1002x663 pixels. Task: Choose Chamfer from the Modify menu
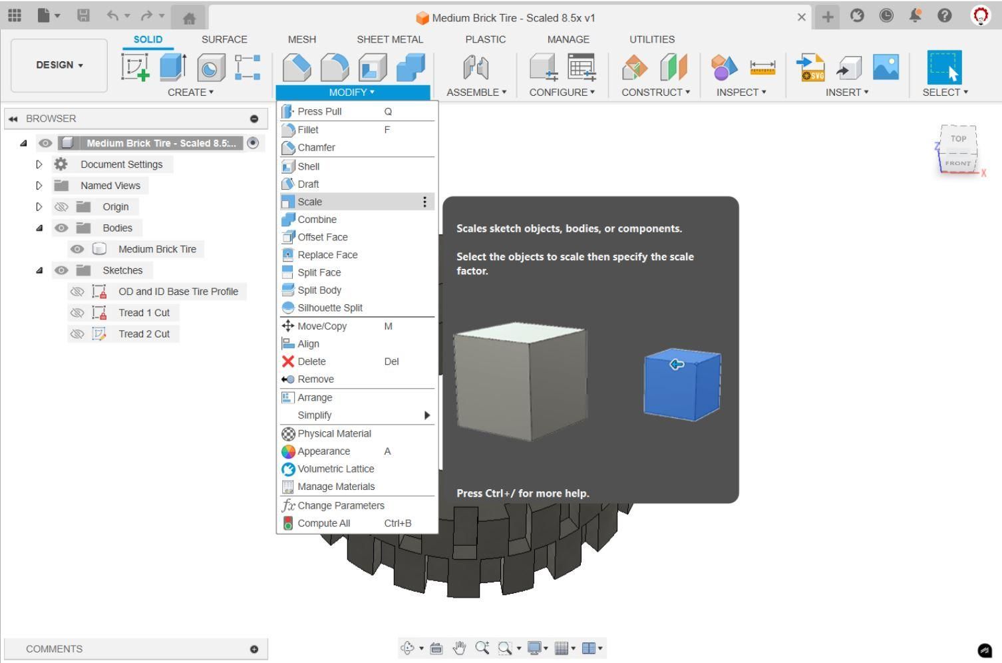(357, 148)
